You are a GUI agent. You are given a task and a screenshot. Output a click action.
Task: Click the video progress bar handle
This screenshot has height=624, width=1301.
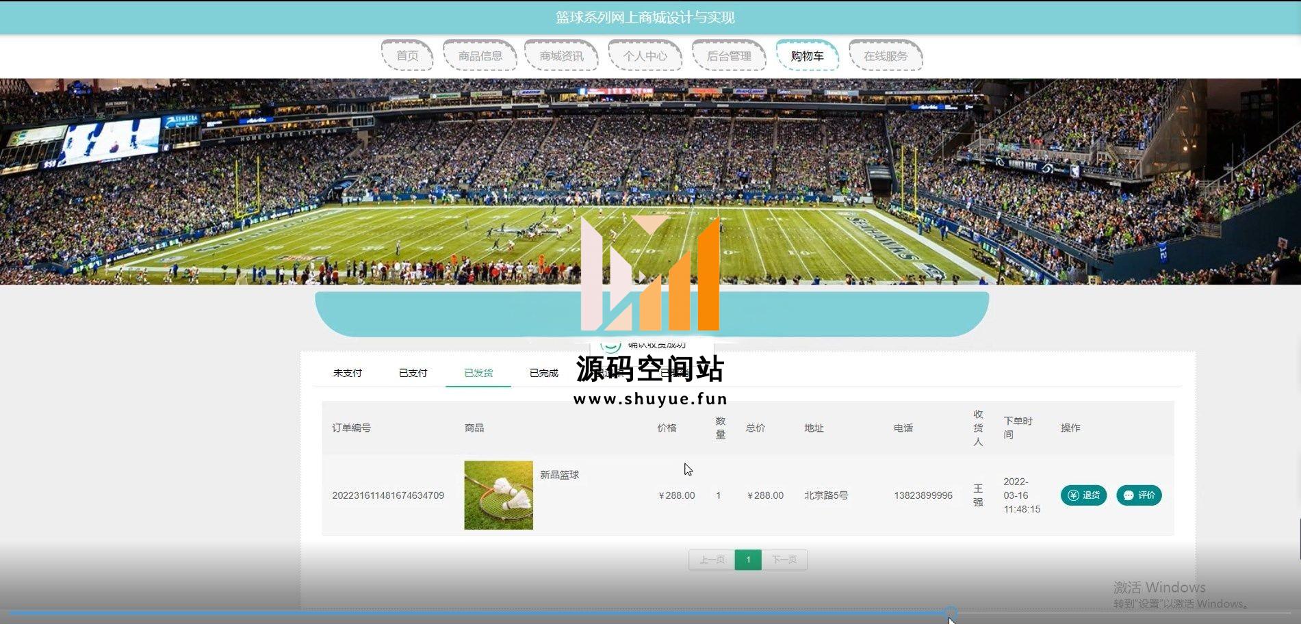(951, 612)
